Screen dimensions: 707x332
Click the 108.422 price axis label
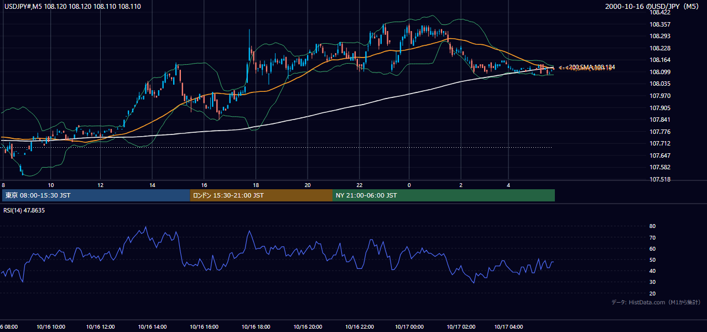click(661, 12)
